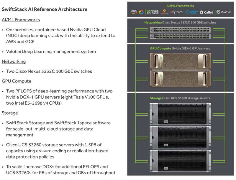
Task: Click the NVIDIA GPU Cloud logo
Action: [x=153, y=12]
